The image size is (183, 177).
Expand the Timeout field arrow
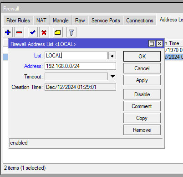[112, 76]
